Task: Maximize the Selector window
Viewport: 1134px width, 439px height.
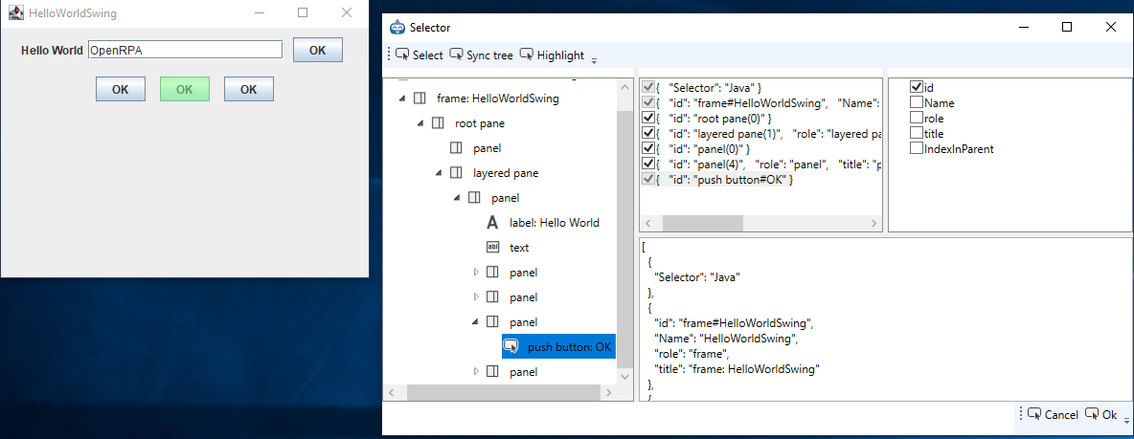Action: pos(1067,28)
